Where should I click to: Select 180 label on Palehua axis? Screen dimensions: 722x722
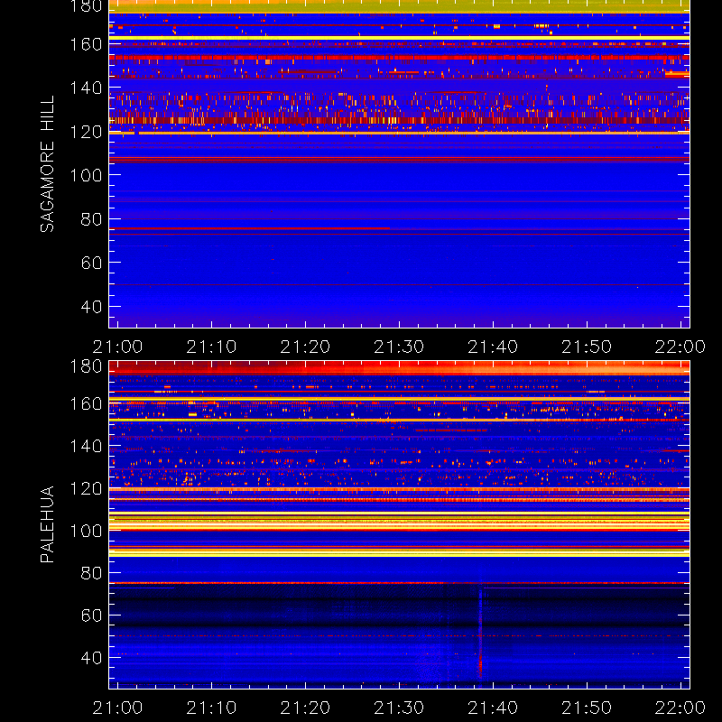(86, 366)
